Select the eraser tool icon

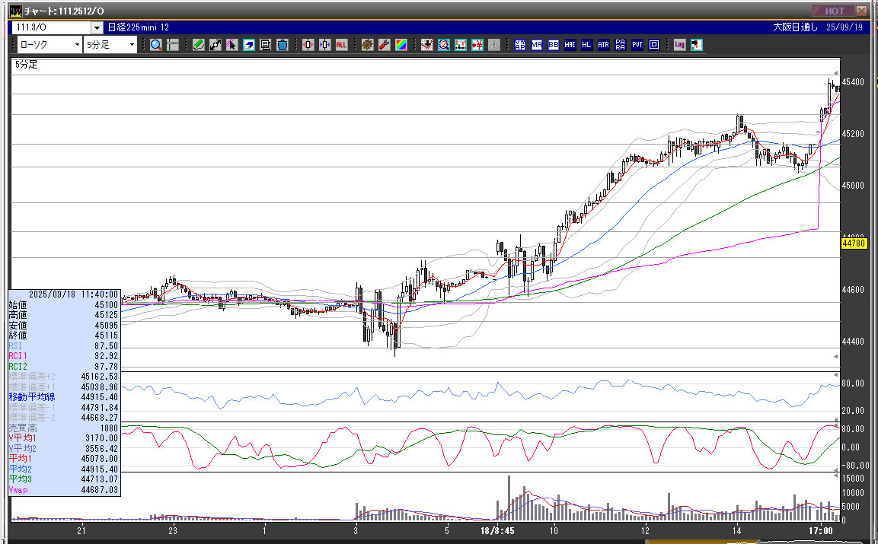click(248, 45)
